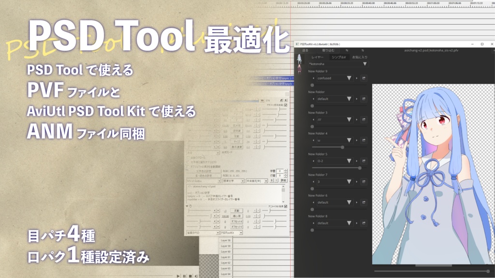
Task: Switch to シンプルV tab
Action: pyautogui.click(x=338, y=57)
